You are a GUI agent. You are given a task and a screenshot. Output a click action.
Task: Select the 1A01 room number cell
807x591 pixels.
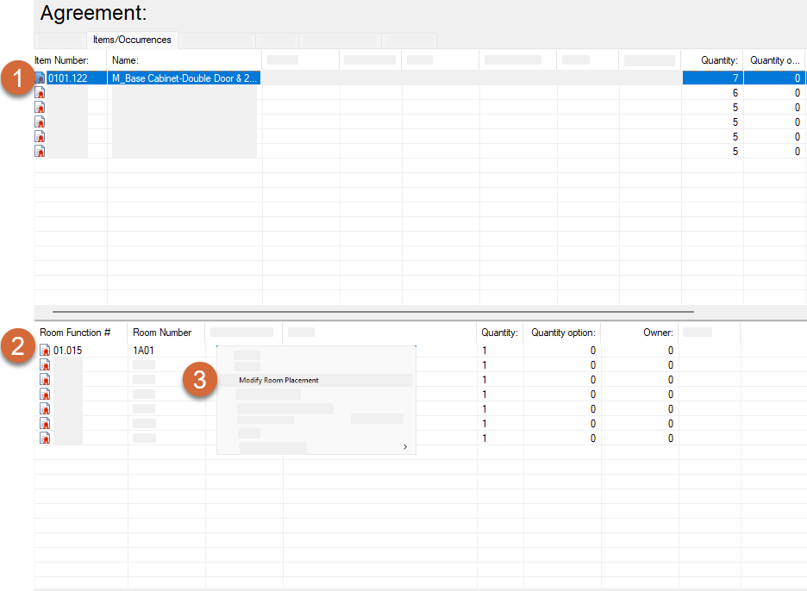click(143, 351)
